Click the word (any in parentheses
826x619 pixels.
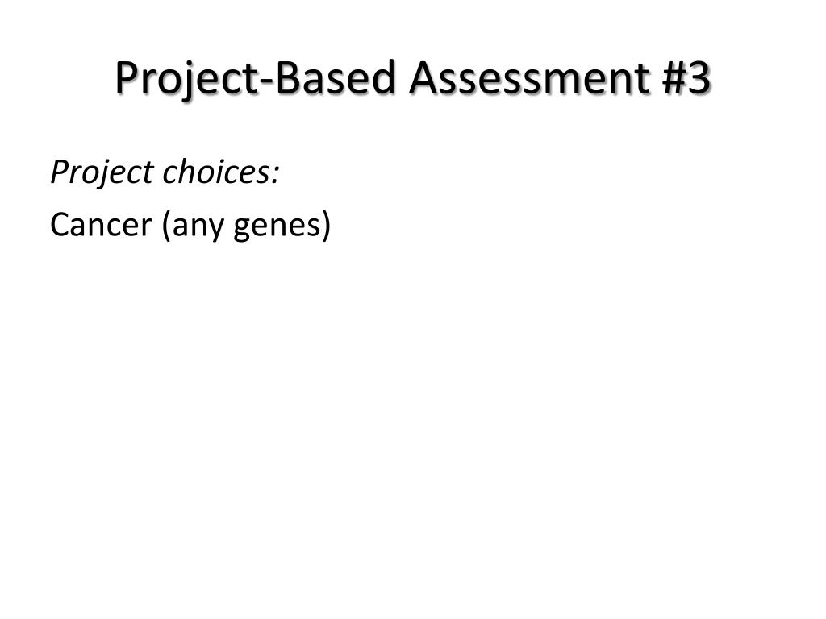pyautogui.click(x=194, y=226)
